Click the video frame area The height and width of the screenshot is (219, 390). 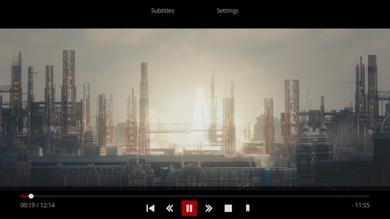(x=195, y=109)
